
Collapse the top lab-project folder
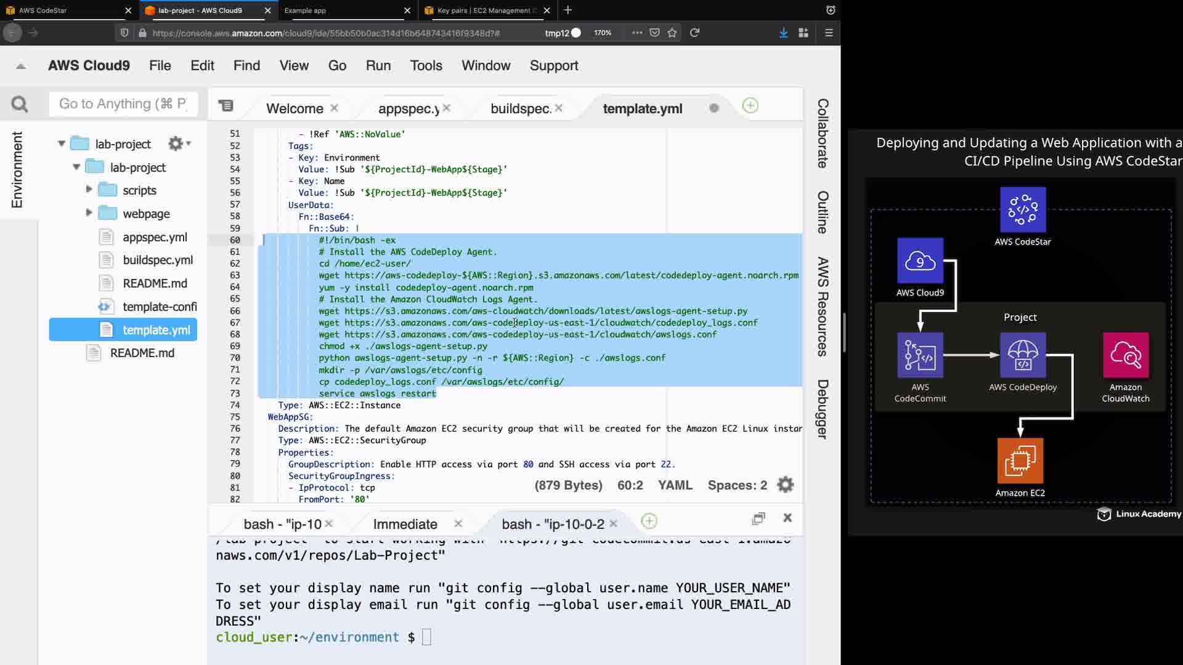coord(62,143)
